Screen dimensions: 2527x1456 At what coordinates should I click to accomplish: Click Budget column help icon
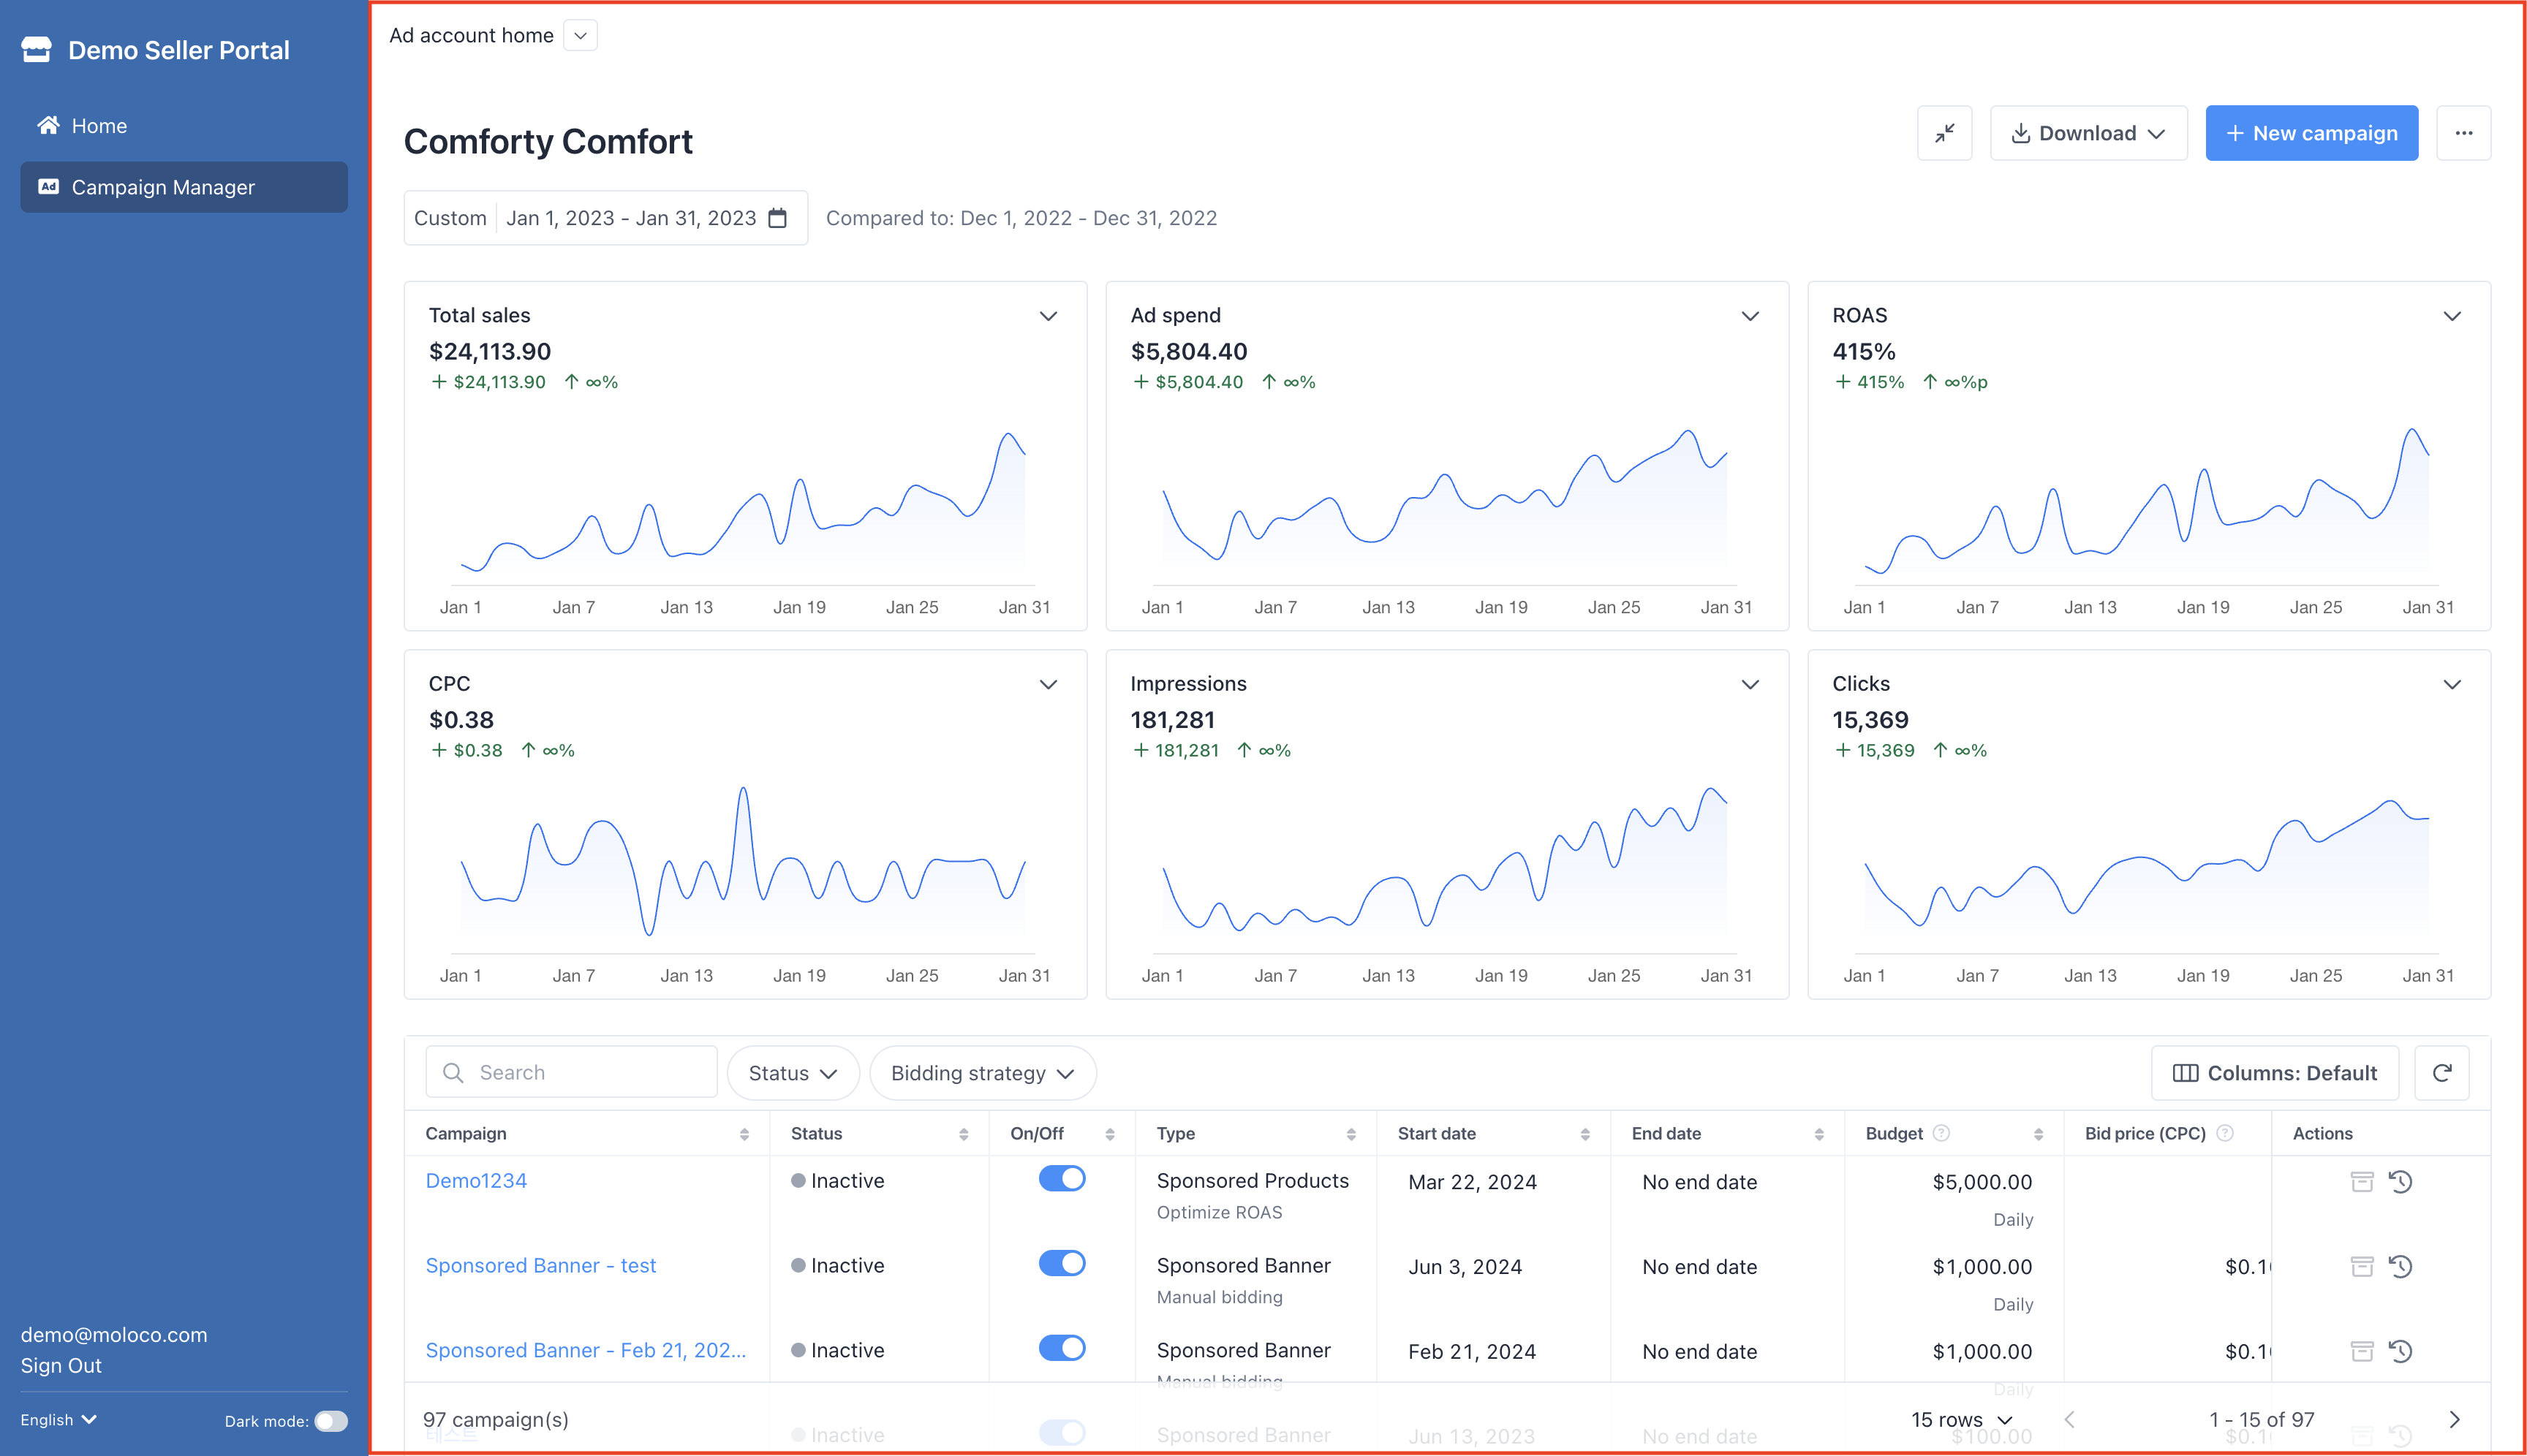1941,1133
